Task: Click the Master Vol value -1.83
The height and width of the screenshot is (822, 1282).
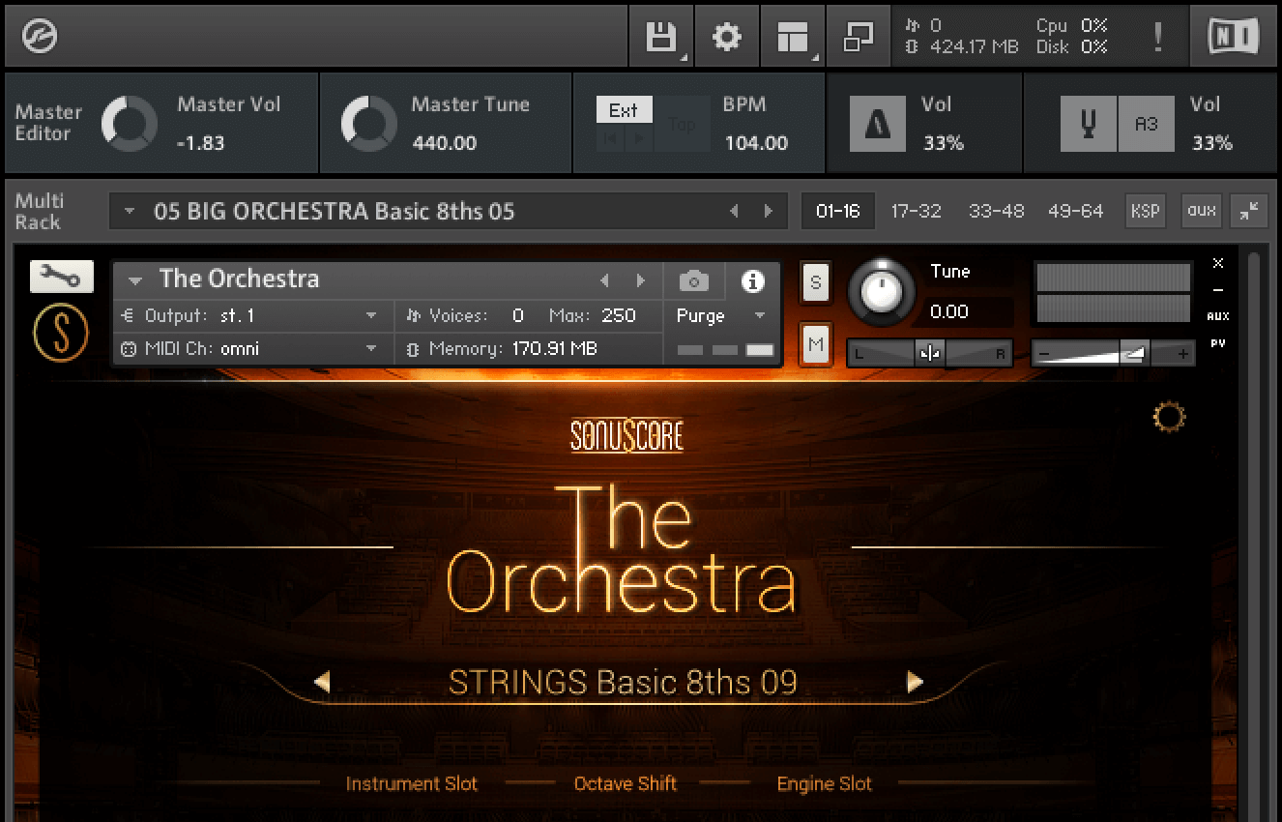Action: click(x=201, y=143)
